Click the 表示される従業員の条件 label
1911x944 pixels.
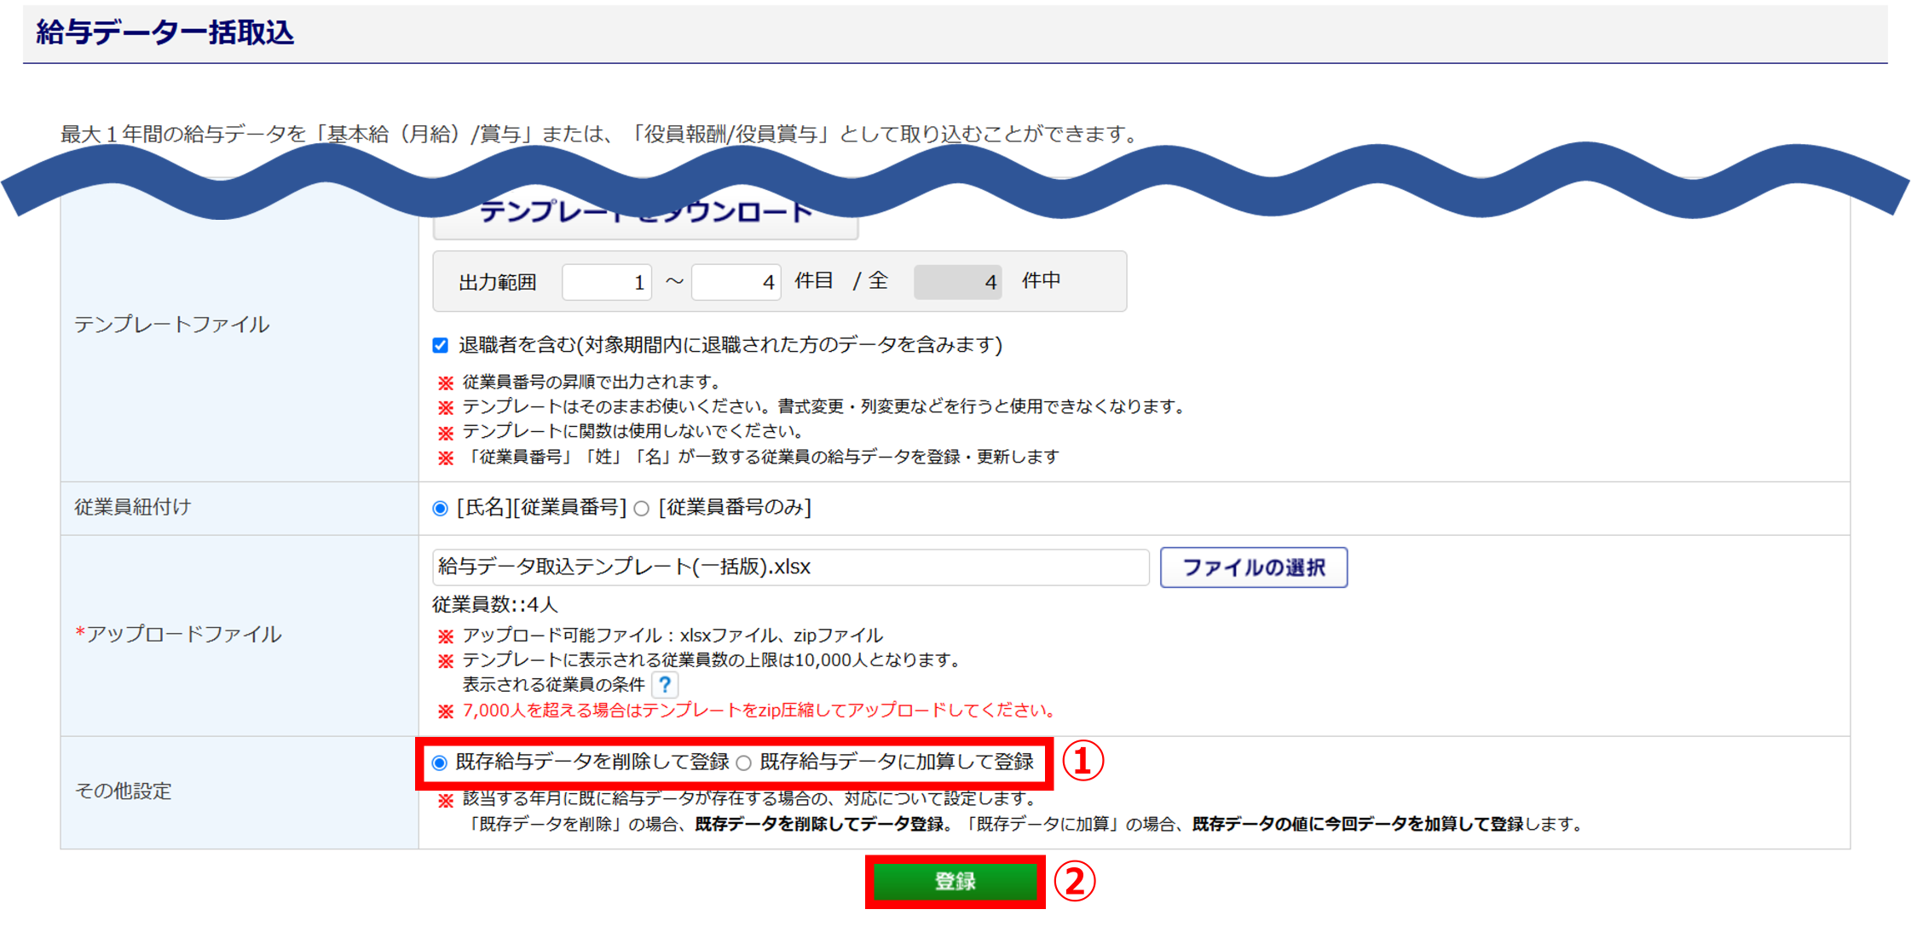(x=553, y=685)
